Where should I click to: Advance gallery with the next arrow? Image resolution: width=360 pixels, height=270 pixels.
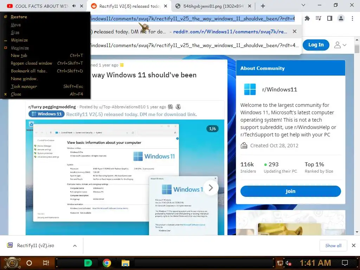[x=211, y=188]
